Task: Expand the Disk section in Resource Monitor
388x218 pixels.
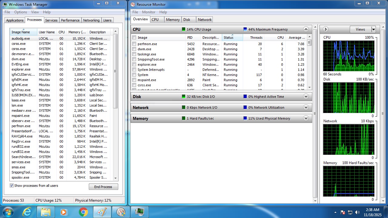Action: click(x=306, y=97)
